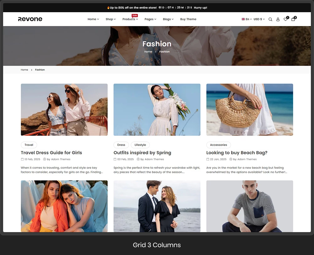Open the Blogs menu
The height and width of the screenshot is (255, 314).
pyautogui.click(x=168, y=19)
